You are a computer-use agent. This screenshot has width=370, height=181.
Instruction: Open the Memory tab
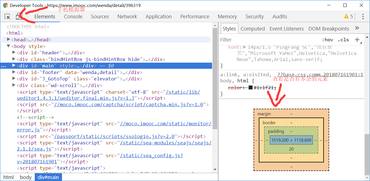227,17
